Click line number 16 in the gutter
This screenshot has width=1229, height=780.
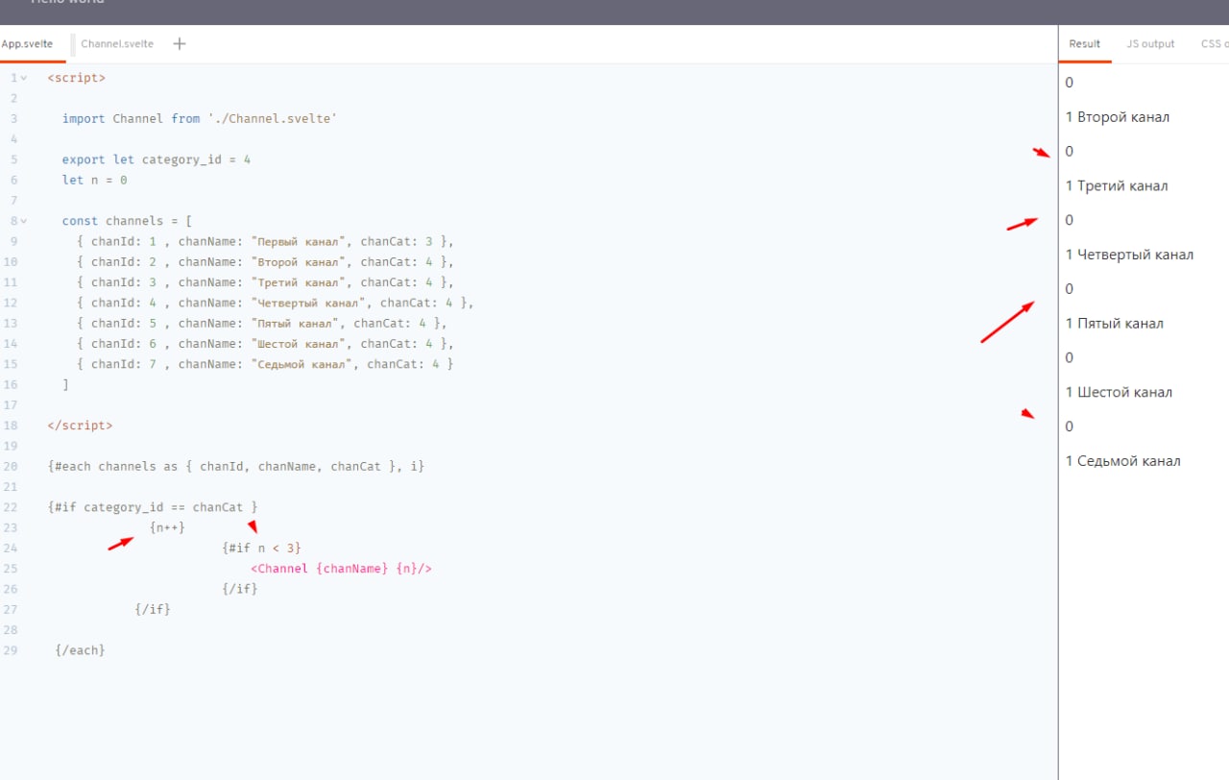[x=11, y=384]
